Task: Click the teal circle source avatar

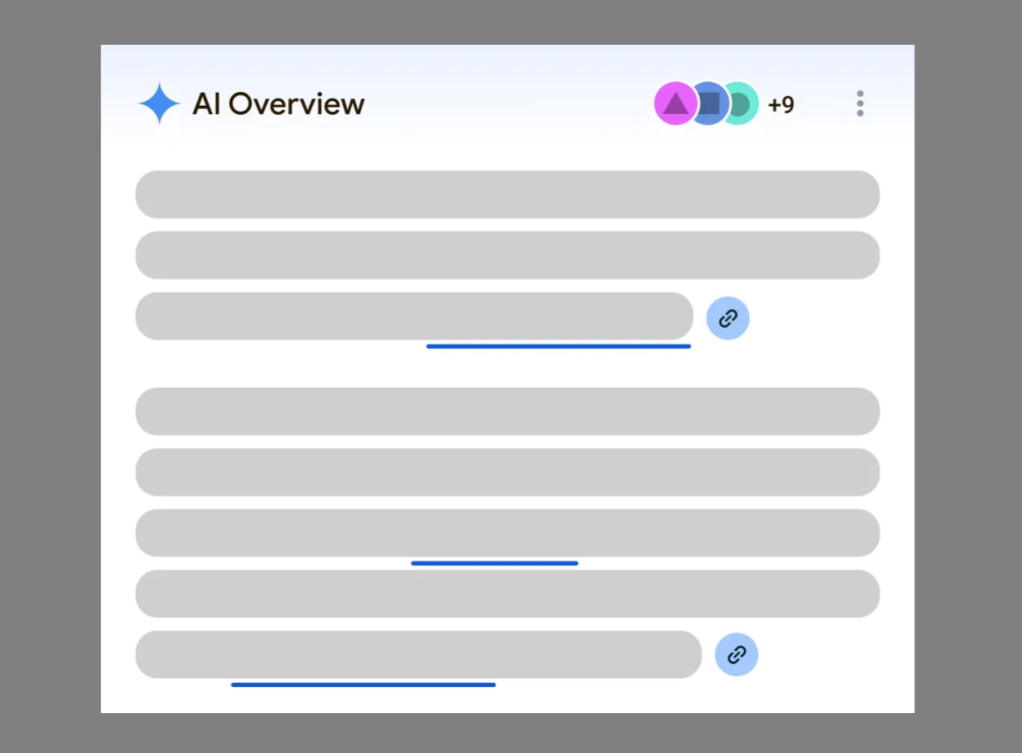Action: pyautogui.click(x=744, y=104)
